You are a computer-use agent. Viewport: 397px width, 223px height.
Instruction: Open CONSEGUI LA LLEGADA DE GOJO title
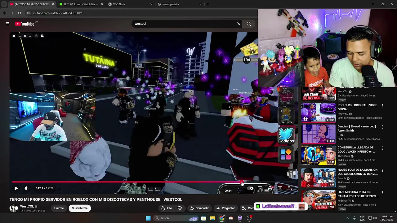click(x=356, y=150)
